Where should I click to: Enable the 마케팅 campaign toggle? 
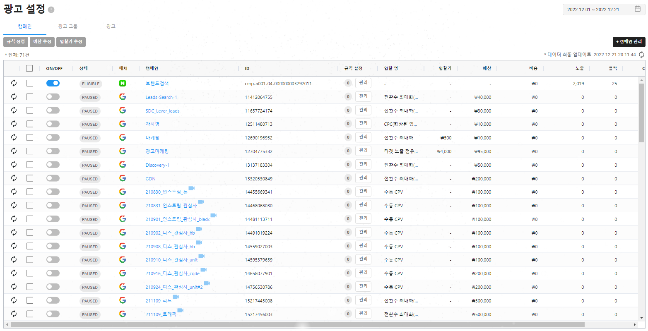[53, 137]
